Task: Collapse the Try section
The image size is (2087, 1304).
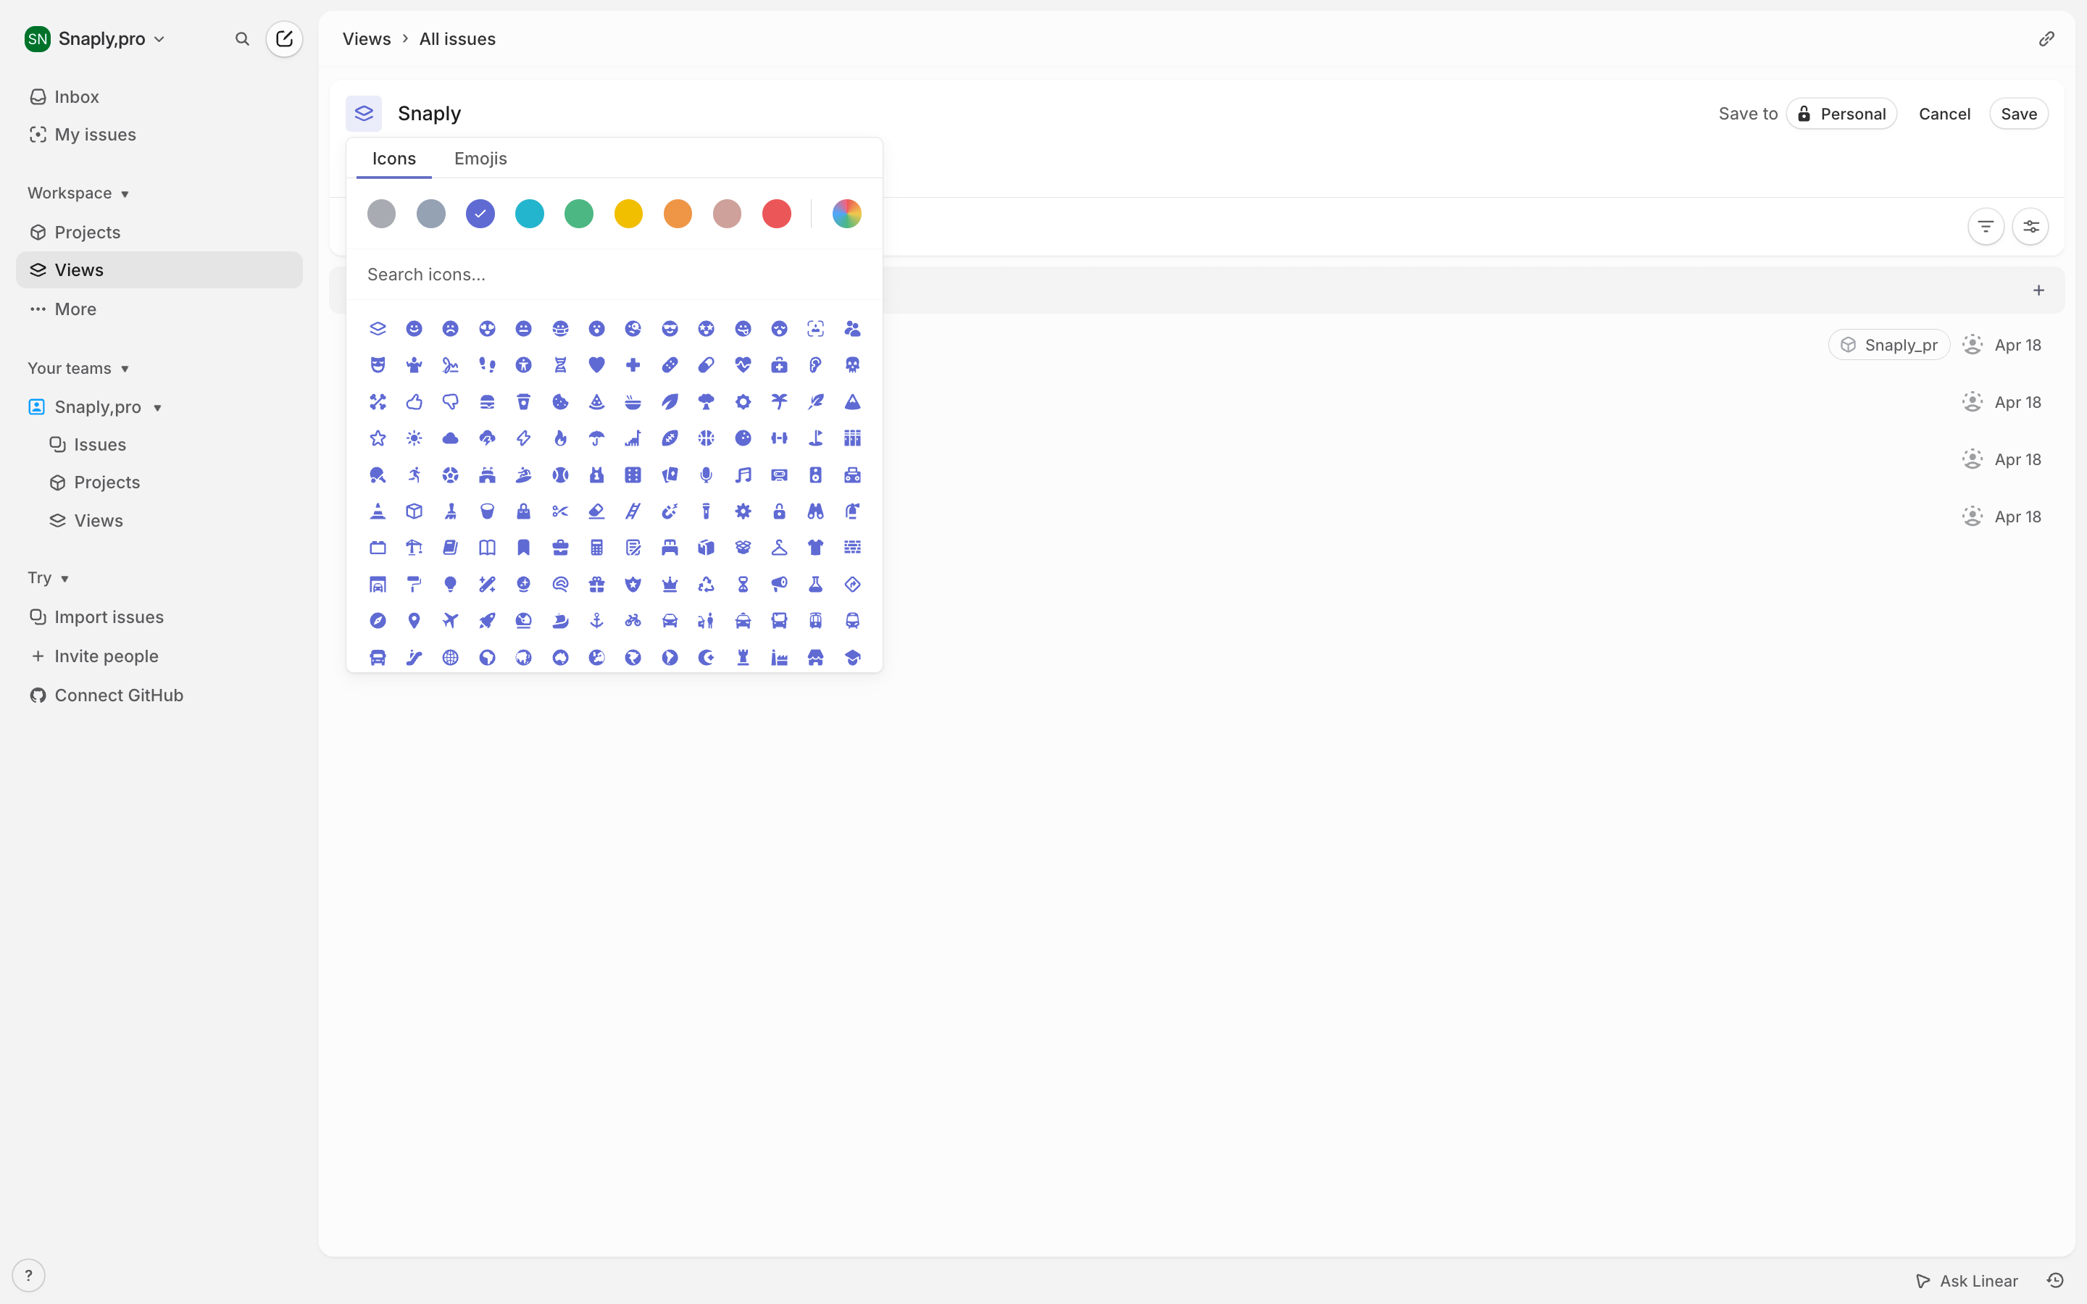Action: click(x=49, y=578)
